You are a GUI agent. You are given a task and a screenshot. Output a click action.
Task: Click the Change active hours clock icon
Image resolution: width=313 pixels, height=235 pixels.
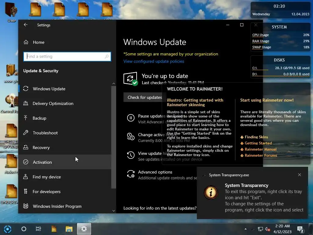pos(131,136)
